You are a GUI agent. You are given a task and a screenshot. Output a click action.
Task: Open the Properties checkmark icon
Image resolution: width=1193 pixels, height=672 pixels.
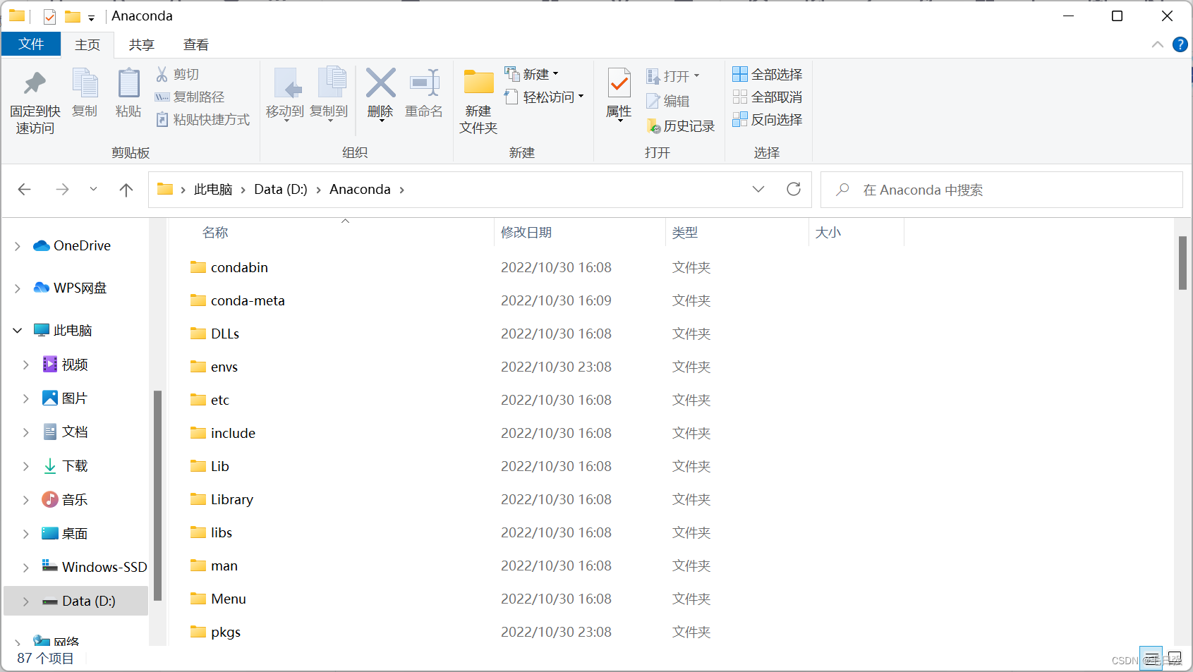pyautogui.click(x=619, y=83)
